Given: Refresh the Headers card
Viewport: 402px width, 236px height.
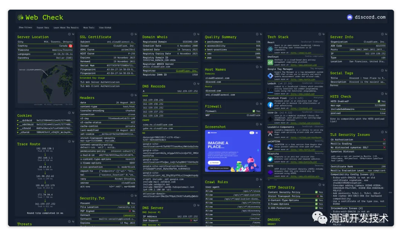Looking at the screenshot, I should (x=135, y=95).
